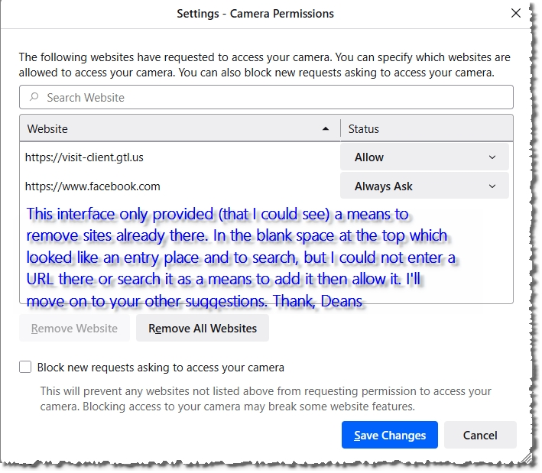
Task: Click the down chevron beside the Allow status
Action: (x=492, y=157)
